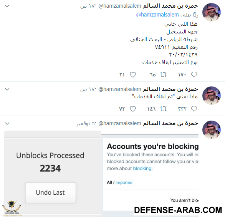Retweet the first tweet with 65 retweets
This screenshot has width=225, height=217.
(163, 75)
